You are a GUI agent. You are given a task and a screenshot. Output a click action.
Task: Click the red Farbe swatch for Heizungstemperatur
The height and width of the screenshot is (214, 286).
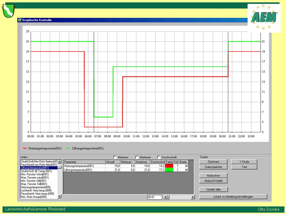click(x=169, y=166)
